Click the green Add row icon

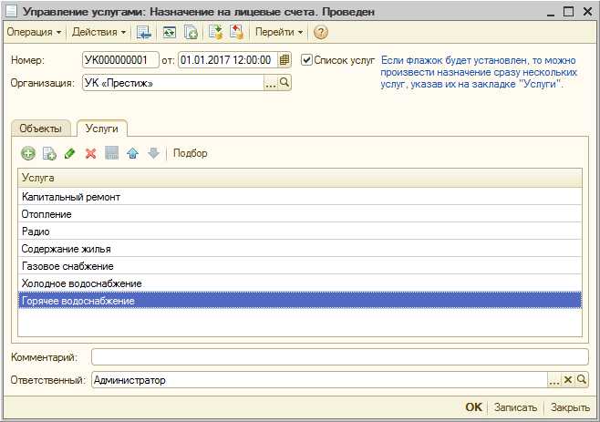coord(28,153)
